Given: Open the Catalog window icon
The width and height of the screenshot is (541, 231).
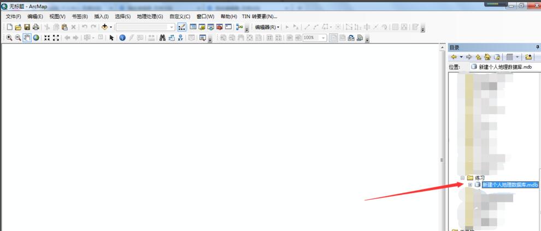Looking at the screenshot, I should coord(202,27).
